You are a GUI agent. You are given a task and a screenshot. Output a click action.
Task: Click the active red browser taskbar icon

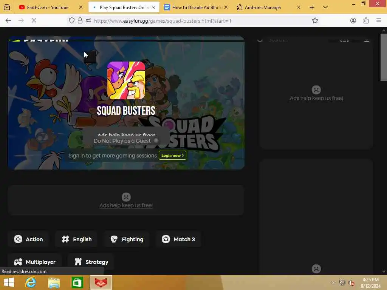[x=101, y=282]
